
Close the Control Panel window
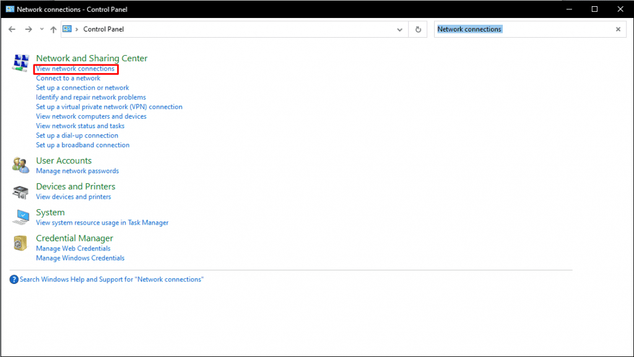click(x=620, y=9)
